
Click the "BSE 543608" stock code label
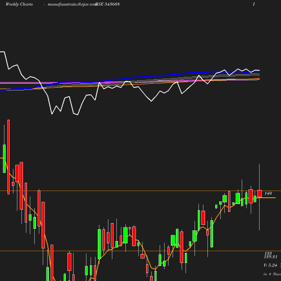(107, 4)
